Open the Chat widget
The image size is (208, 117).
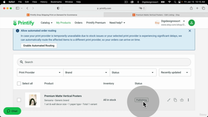tap(12, 111)
